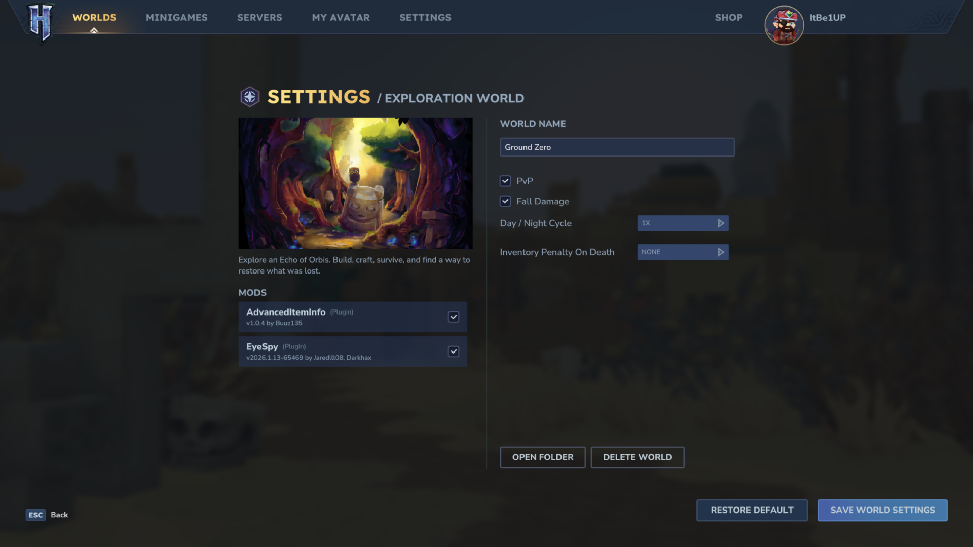Edit the World Name text field
973x547 pixels.
click(x=617, y=147)
